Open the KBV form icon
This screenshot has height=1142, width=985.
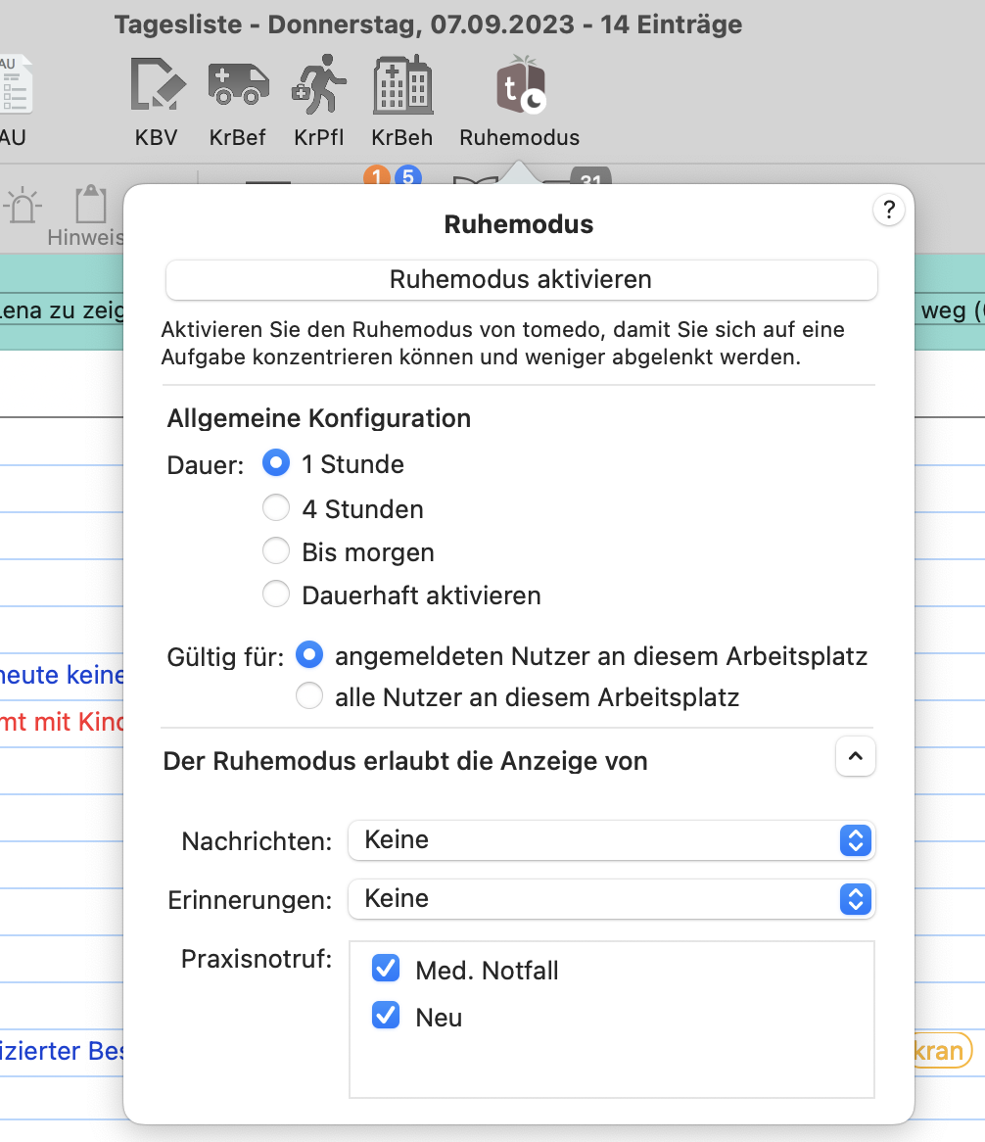(158, 85)
